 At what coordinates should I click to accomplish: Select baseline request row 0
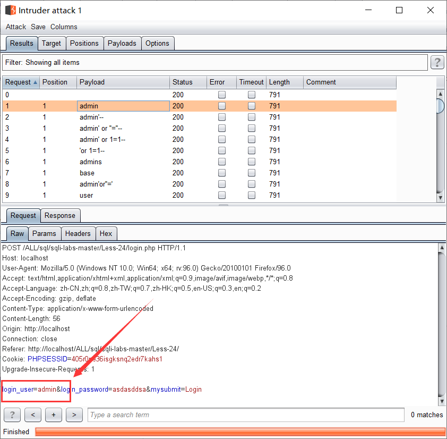[x=199, y=95]
